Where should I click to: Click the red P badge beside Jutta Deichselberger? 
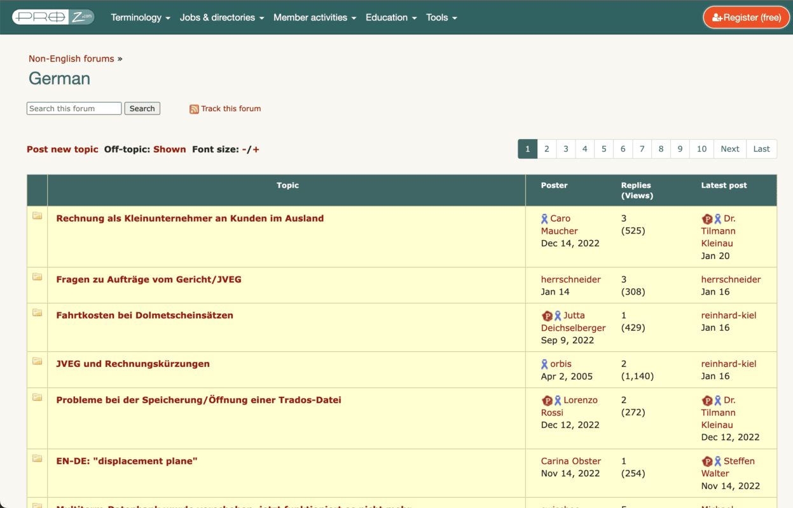[x=547, y=316]
